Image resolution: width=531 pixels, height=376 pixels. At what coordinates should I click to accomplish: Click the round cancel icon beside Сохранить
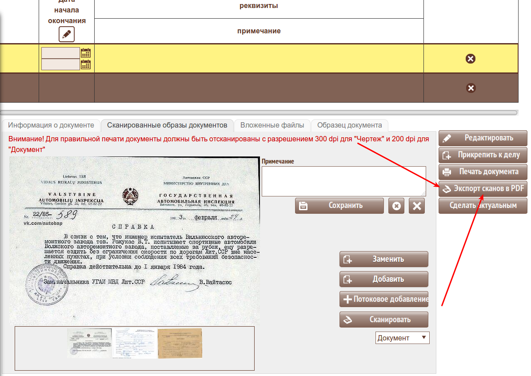pos(396,206)
